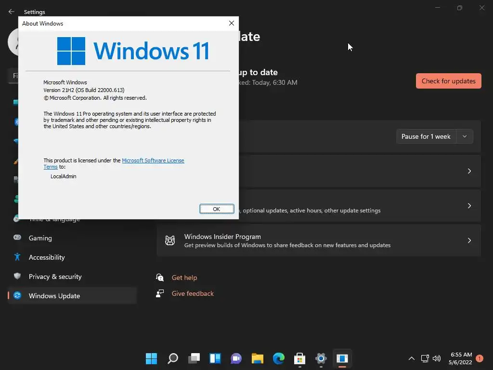Open Windows Insider Program settings
493x370 pixels.
319,240
